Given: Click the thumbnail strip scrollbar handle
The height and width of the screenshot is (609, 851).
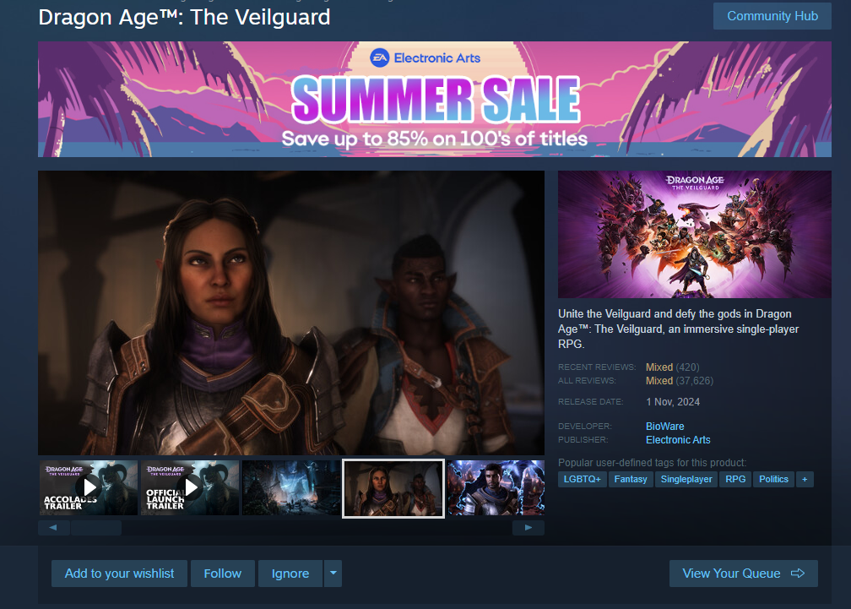Looking at the screenshot, I should [96, 528].
